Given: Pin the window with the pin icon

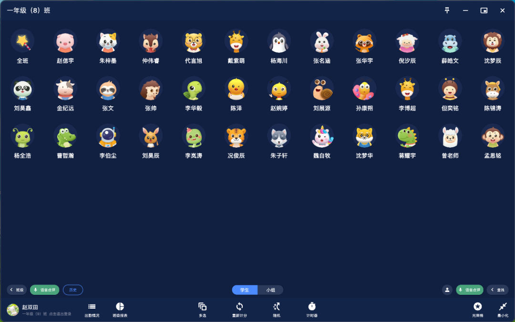Looking at the screenshot, I should point(447,10).
